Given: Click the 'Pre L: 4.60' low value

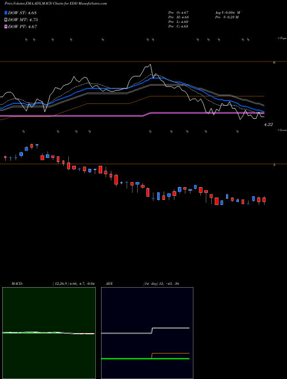Looking at the screenshot, I should coord(179,22).
